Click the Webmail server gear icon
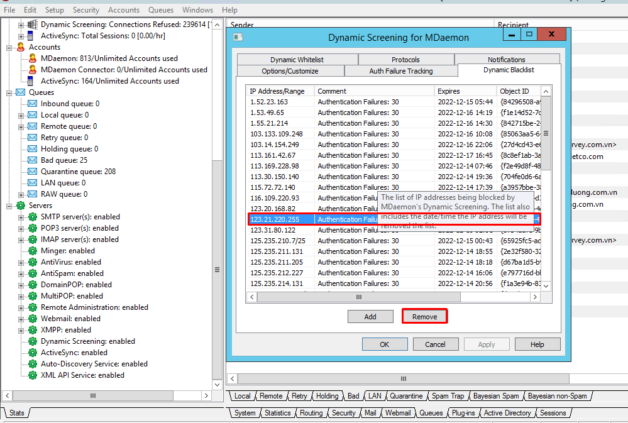This screenshot has height=423, width=628. 33,319
